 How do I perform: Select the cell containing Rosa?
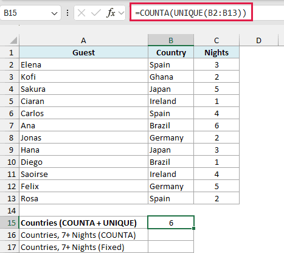(83, 198)
